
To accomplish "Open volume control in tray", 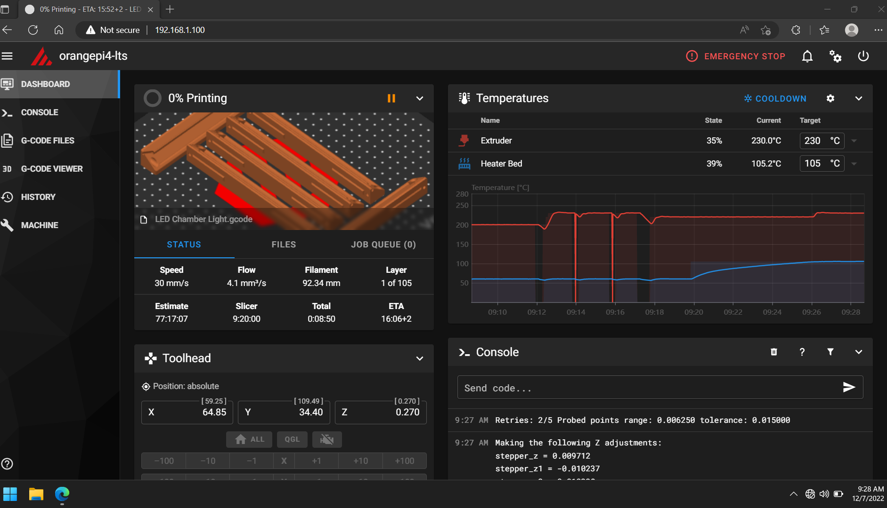I will pos(824,494).
